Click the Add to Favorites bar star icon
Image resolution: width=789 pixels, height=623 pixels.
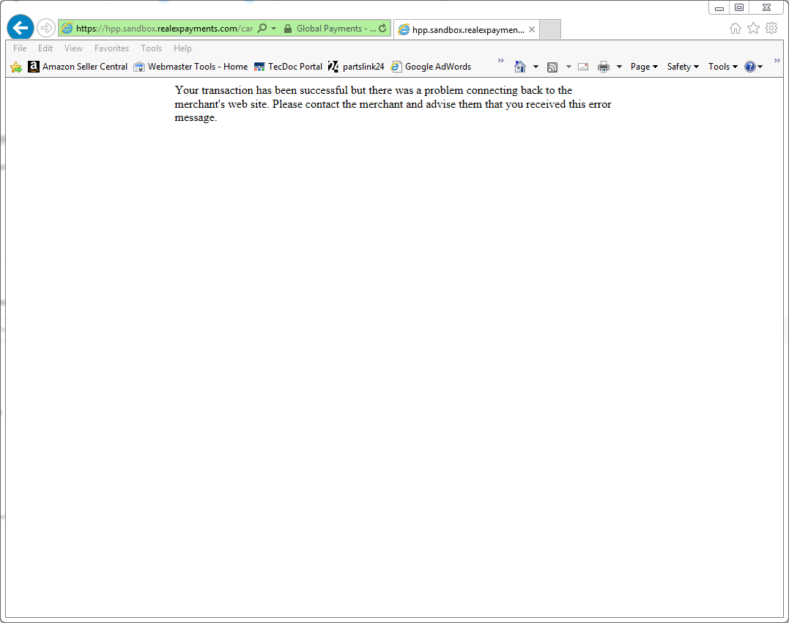point(16,67)
